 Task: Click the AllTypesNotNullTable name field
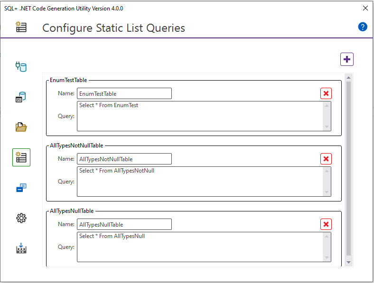(124, 159)
